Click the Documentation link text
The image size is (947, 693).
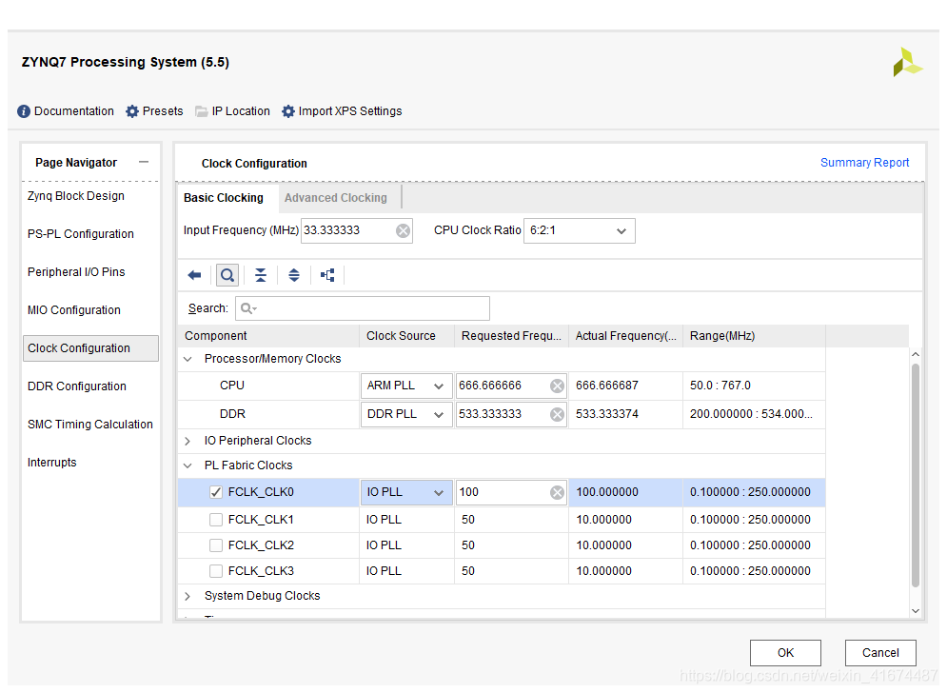tap(73, 111)
